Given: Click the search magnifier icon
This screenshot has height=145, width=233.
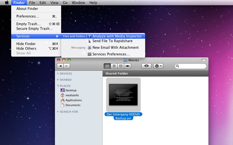Looking at the screenshot, I should [x=178, y=66].
